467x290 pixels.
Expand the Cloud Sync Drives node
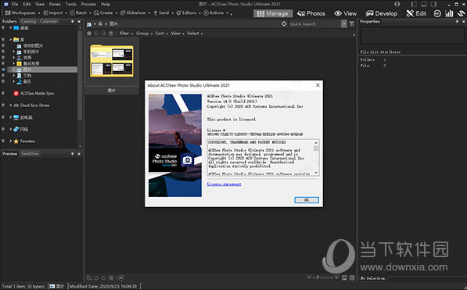coord(11,105)
